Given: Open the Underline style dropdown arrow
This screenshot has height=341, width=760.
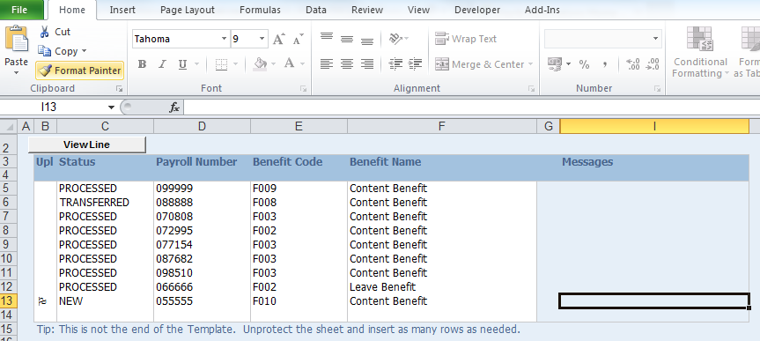Looking at the screenshot, I should point(196,64).
